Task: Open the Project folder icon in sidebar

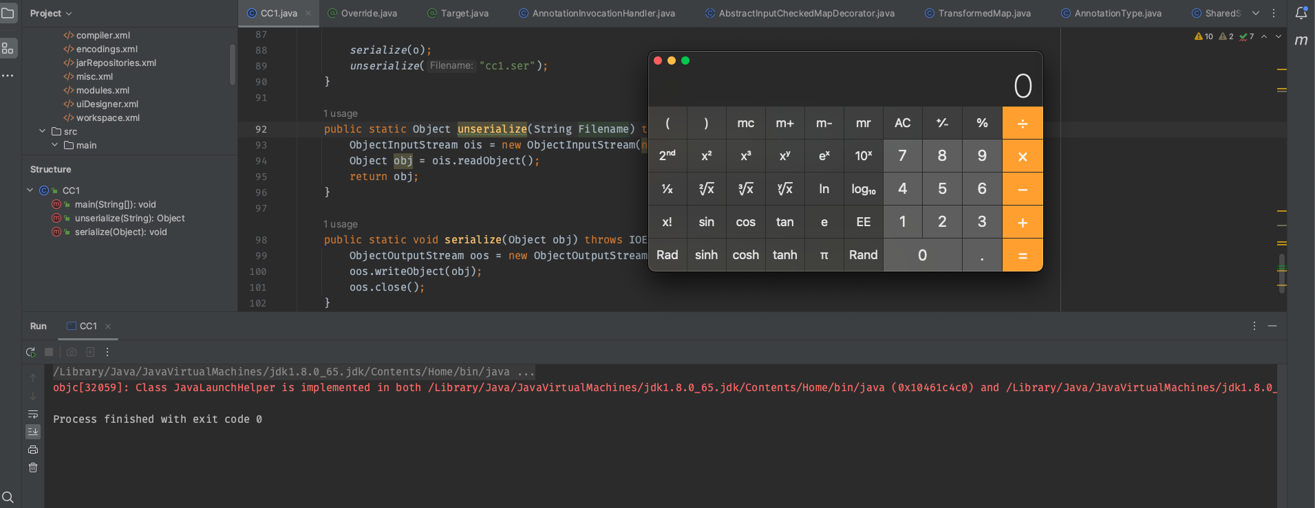Action: pos(8,13)
